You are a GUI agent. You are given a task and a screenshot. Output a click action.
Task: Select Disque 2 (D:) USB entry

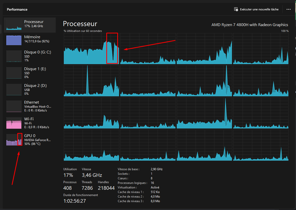point(35,89)
